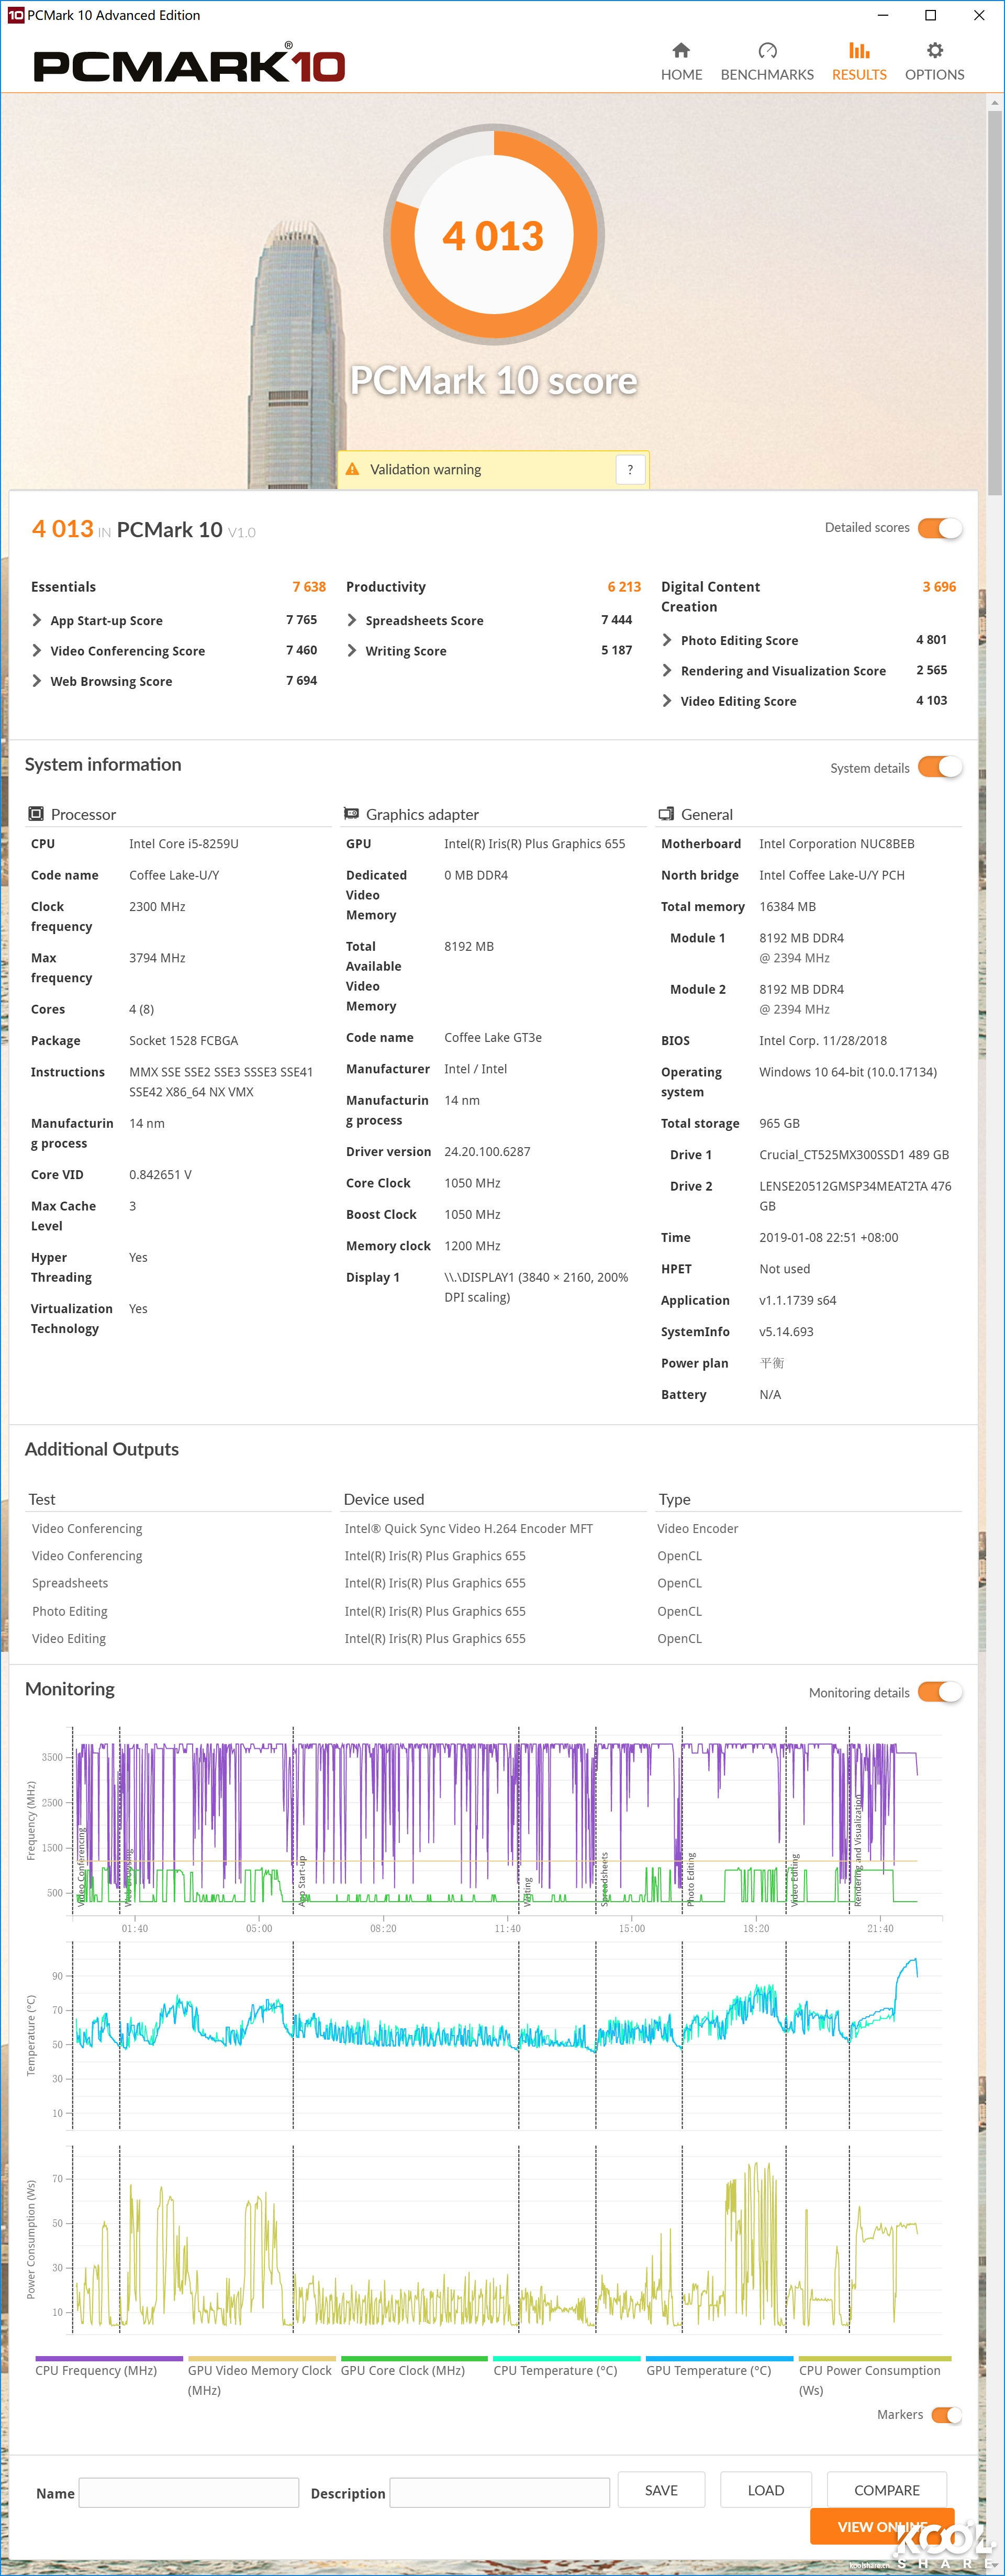Click the Name input field
The width and height of the screenshot is (1005, 2576).
pyautogui.click(x=189, y=2492)
